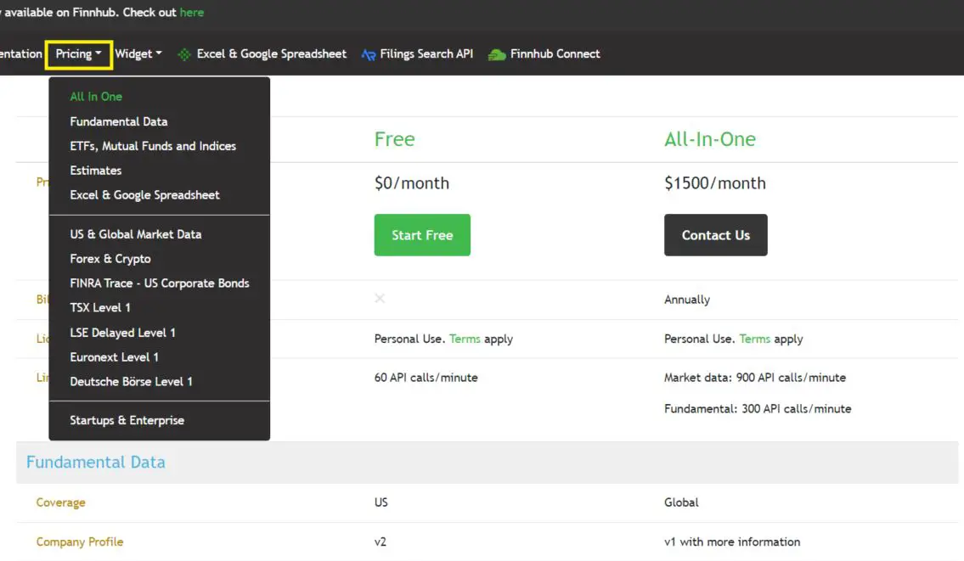Click the 'Global' coverage value

coord(681,502)
